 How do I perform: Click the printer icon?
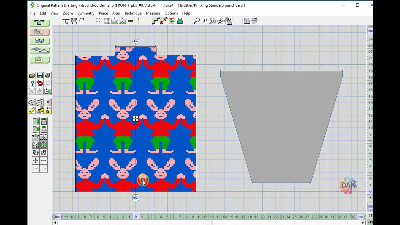point(47,75)
